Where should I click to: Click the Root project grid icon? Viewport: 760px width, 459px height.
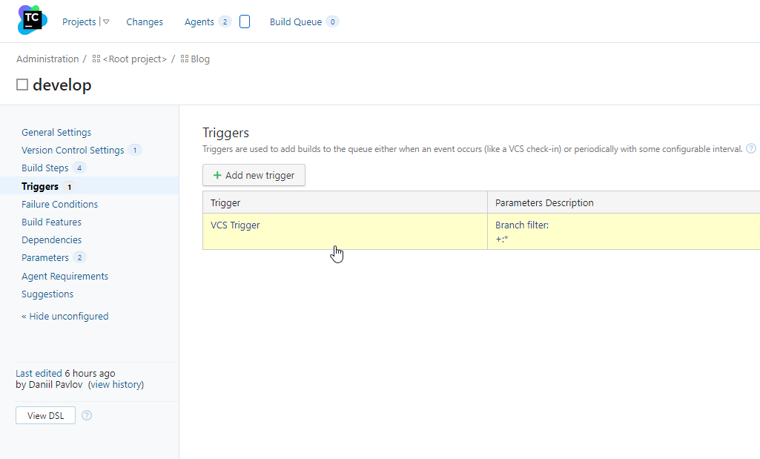(x=96, y=59)
